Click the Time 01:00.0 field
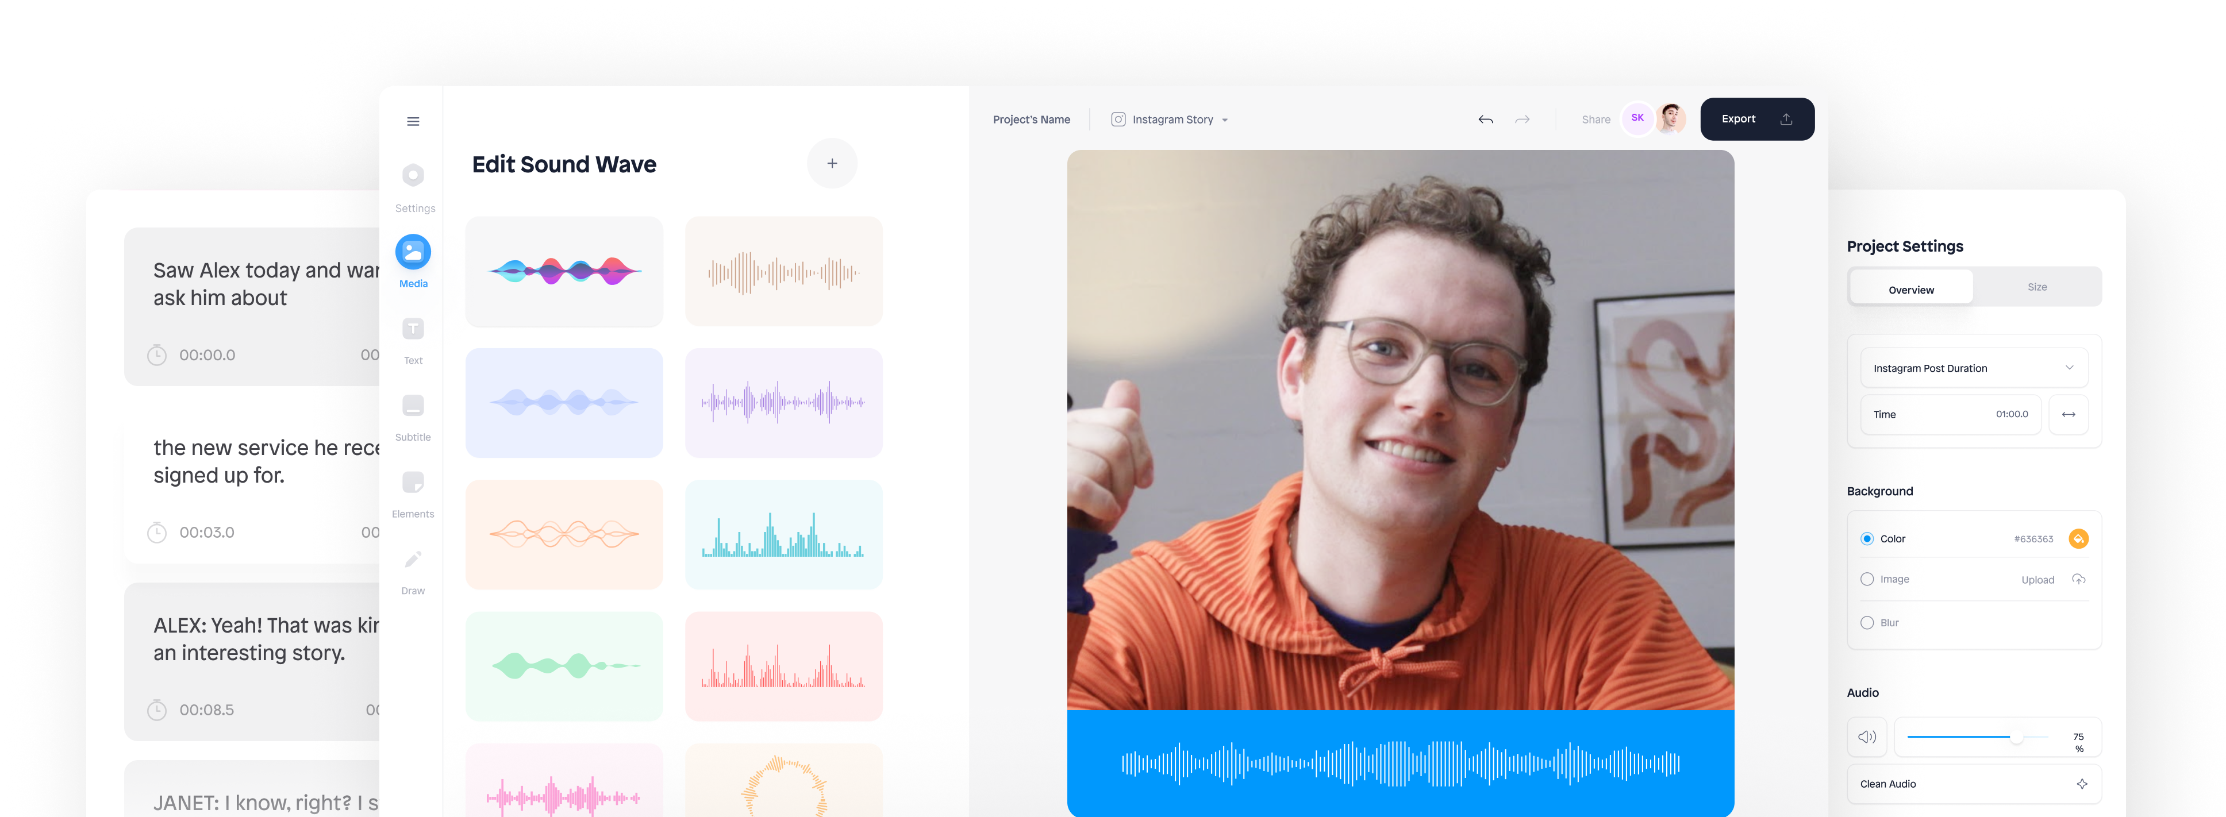2226x817 pixels. pos(1950,415)
